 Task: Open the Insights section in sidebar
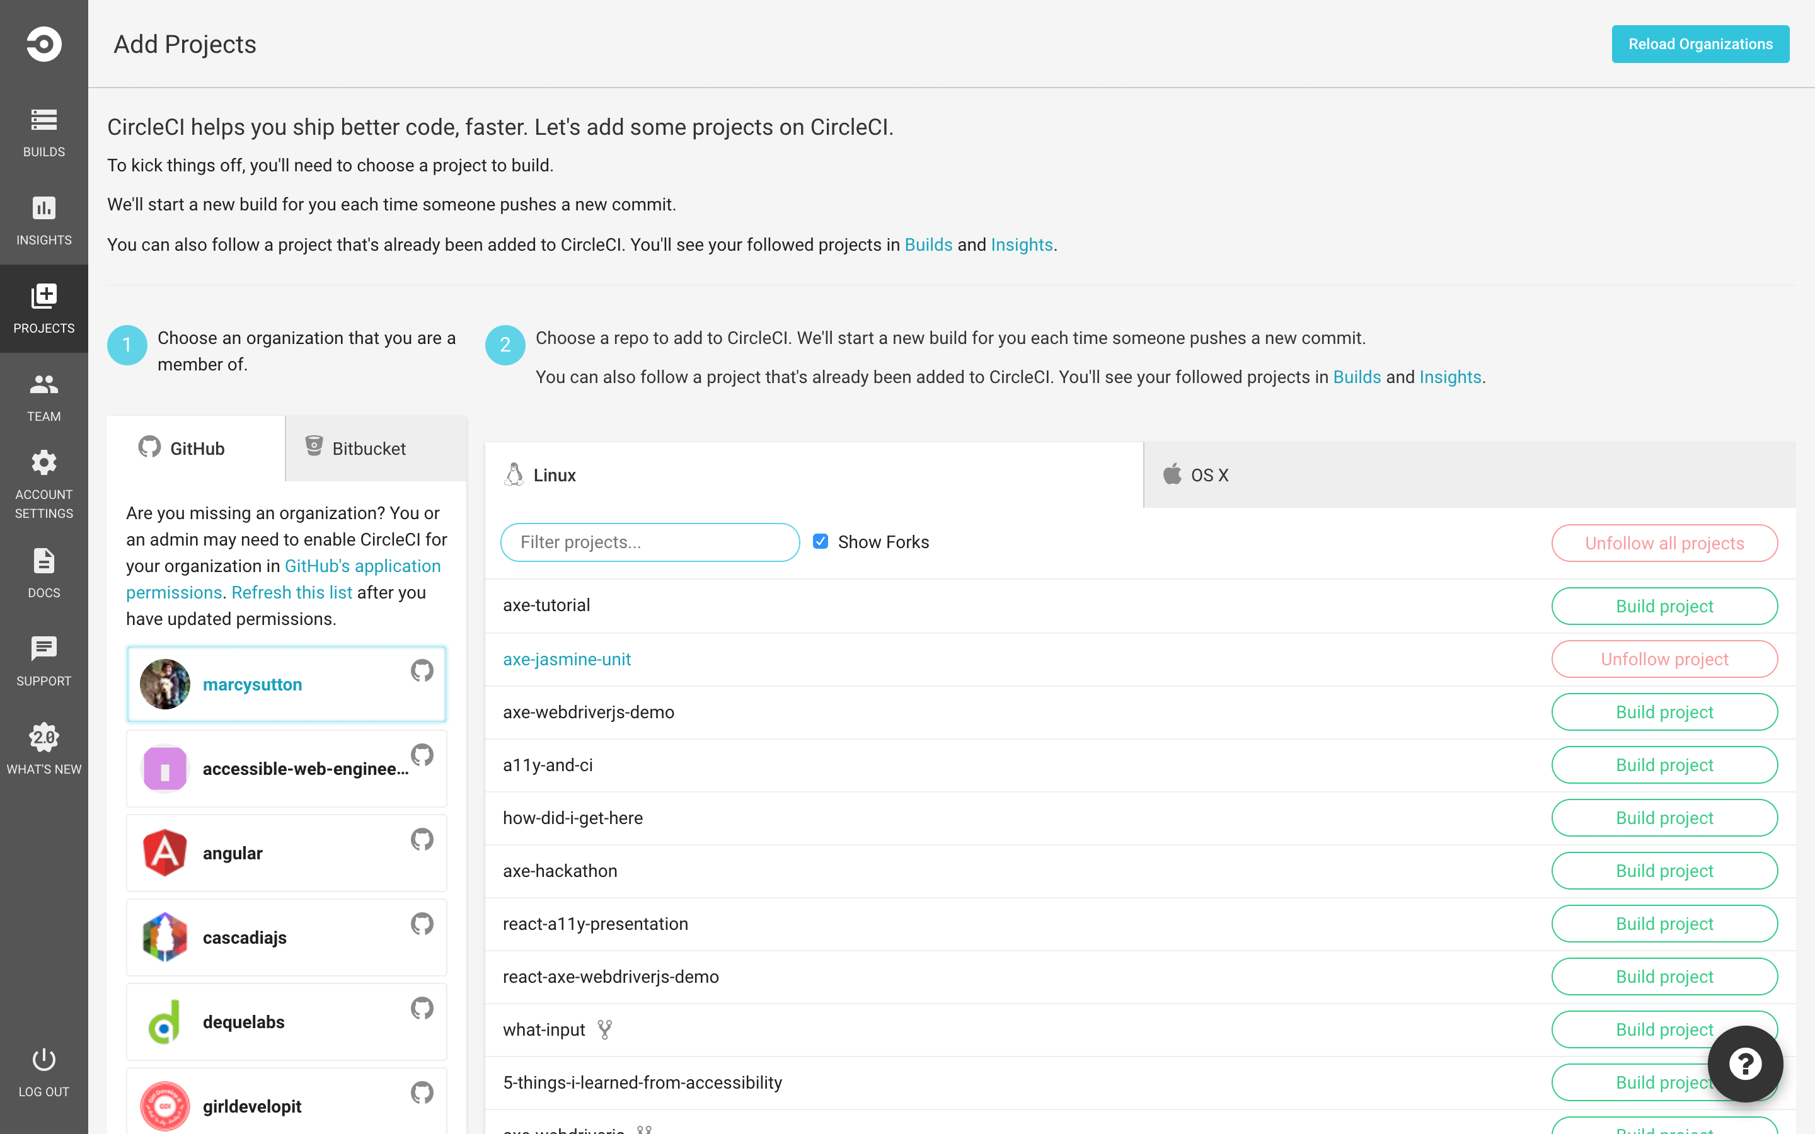click(x=43, y=221)
